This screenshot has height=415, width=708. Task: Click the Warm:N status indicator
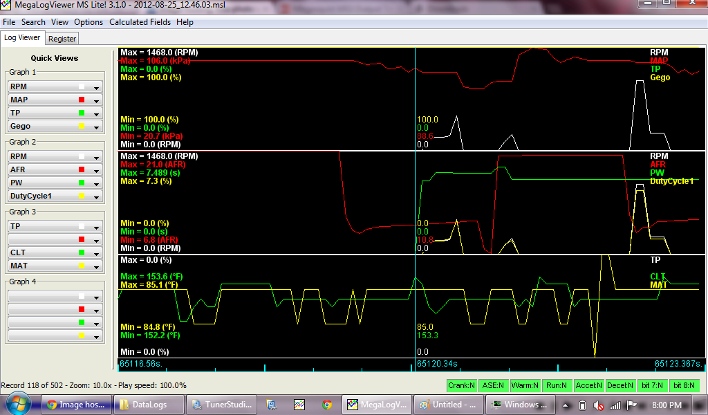(525, 386)
